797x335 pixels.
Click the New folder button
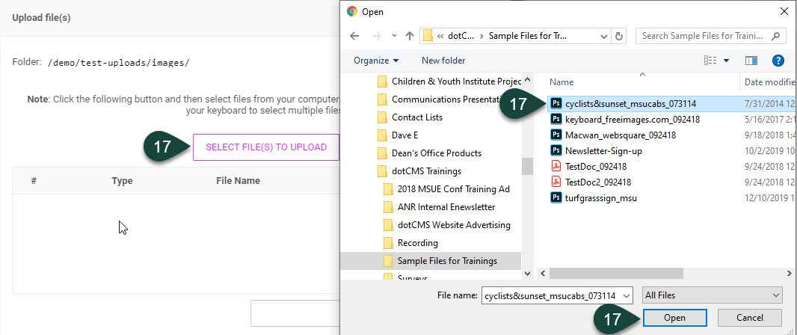(443, 61)
